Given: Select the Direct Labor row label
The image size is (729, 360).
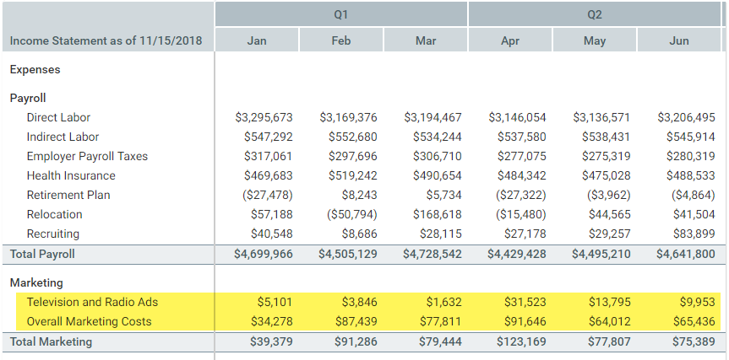Looking at the screenshot, I should [x=58, y=117].
